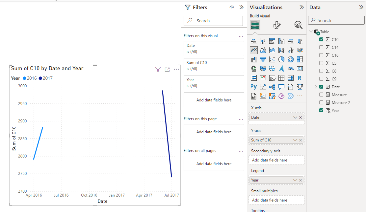Collapse the Filters pane with chevrons
Image resolution: width=366 pixels, height=212 pixels.
coord(242,7)
